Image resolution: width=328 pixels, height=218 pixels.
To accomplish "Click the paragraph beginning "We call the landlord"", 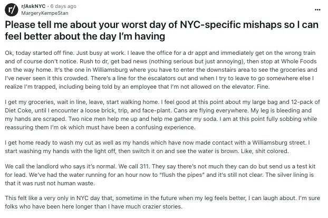I will 160,175.
